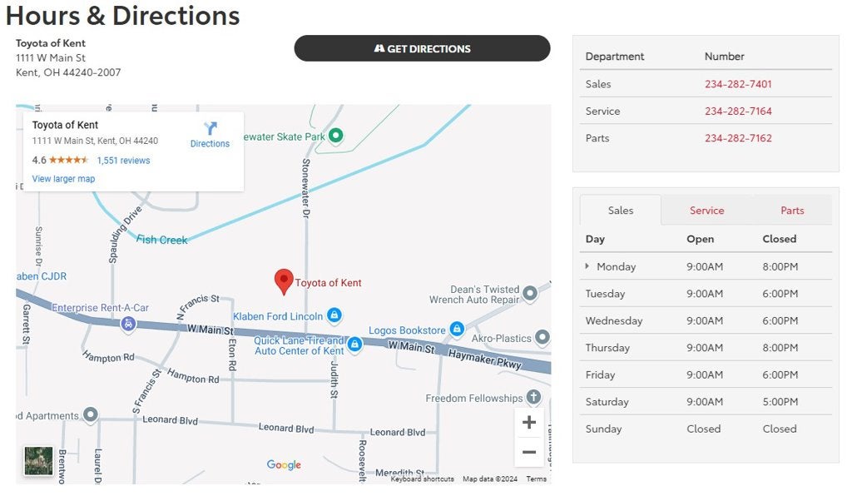Image resolution: width=852 pixels, height=496 pixels.
Task: Open Keyboard shortcuts on the map
Action: [x=422, y=479]
